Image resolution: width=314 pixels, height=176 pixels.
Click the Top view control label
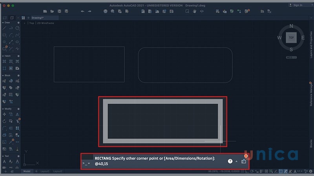coord(32,23)
